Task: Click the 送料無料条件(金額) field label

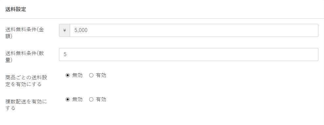Action: [25, 33]
